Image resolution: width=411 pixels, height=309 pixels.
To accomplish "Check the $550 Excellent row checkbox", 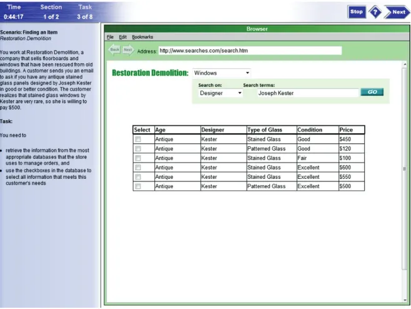I will (138, 176).
